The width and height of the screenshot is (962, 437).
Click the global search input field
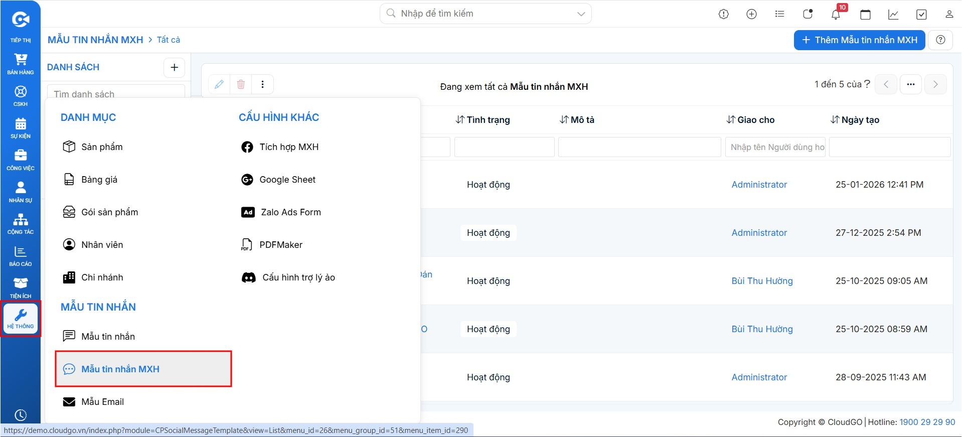click(486, 14)
